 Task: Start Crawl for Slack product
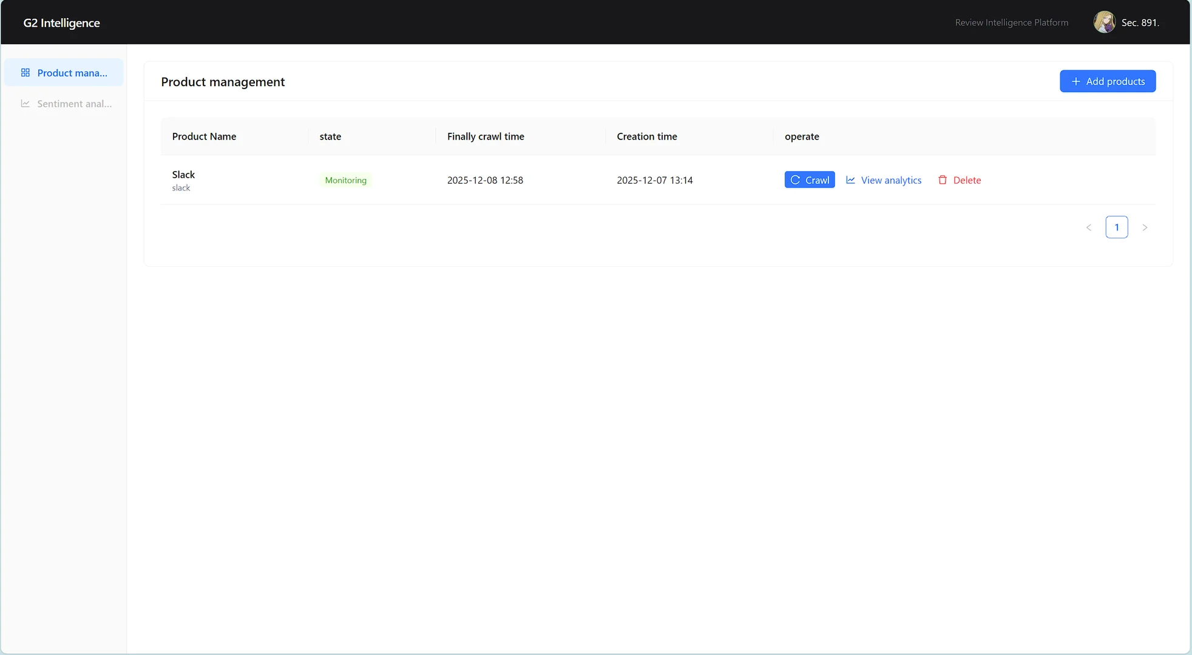click(810, 180)
